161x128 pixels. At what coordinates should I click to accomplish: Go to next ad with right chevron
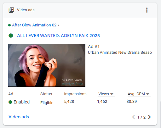point(149,117)
